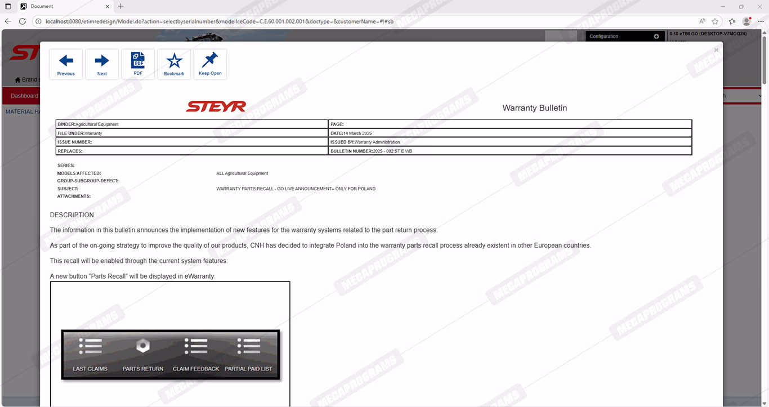Select the Document browser tab
The image size is (769, 407).
(62, 6)
